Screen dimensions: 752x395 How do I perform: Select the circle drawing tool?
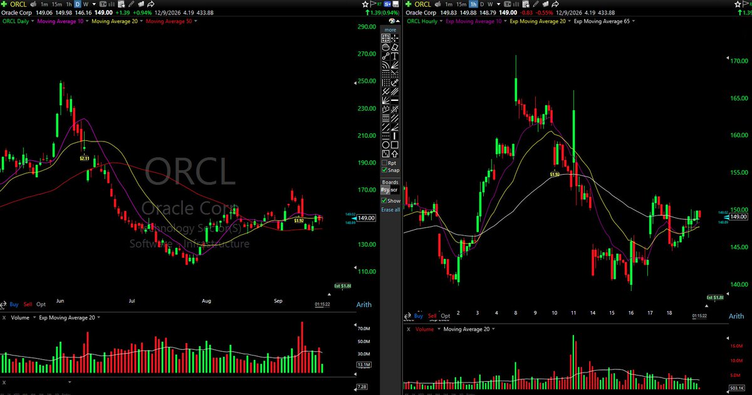click(x=385, y=145)
